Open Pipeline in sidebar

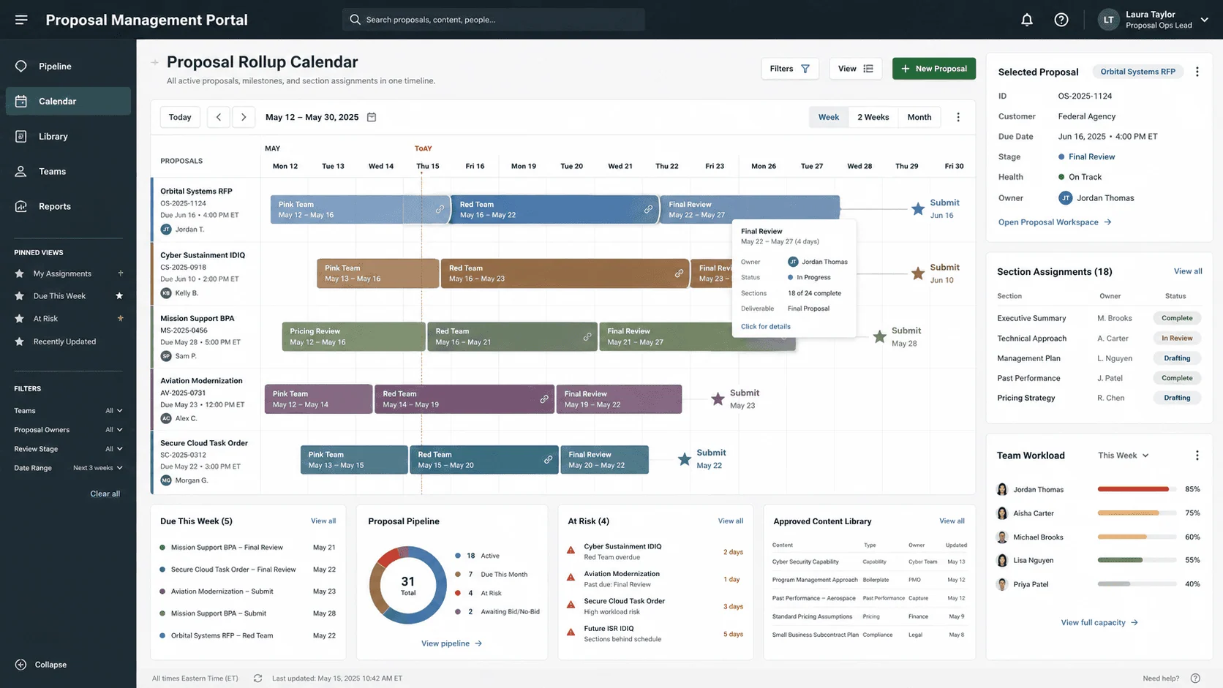(68, 67)
